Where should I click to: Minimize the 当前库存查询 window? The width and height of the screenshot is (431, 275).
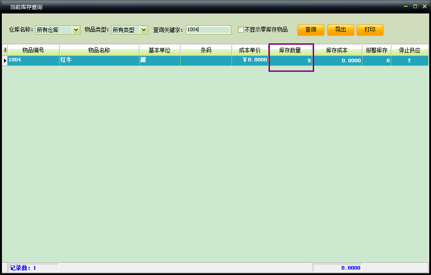(406, 6)
